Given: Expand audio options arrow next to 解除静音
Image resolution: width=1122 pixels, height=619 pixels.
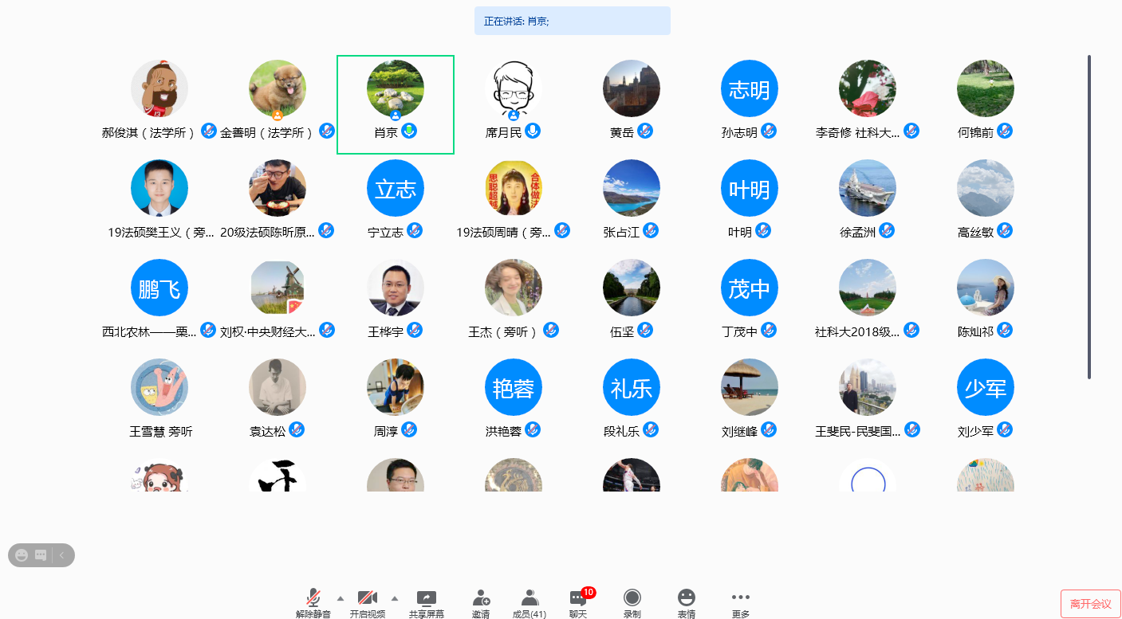Looking at the screenshot, I should click(x=341, y=597).
